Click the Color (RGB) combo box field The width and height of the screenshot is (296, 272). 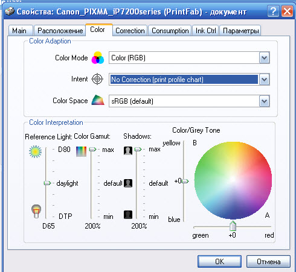(x=189, y=58)
